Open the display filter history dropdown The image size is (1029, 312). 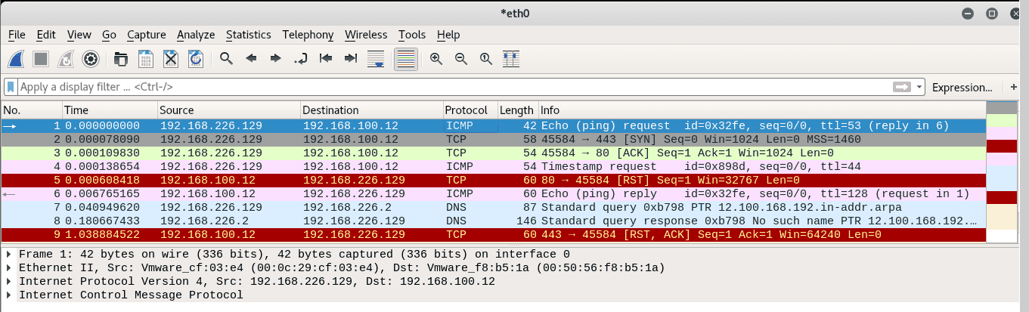point(919,87)
